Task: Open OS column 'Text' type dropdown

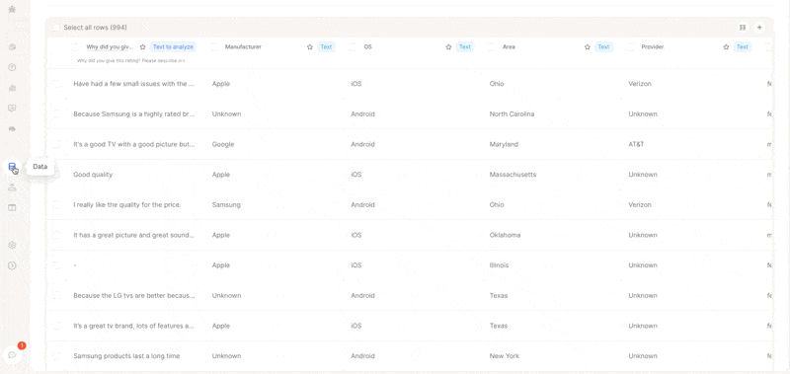Action: [464, 46]
